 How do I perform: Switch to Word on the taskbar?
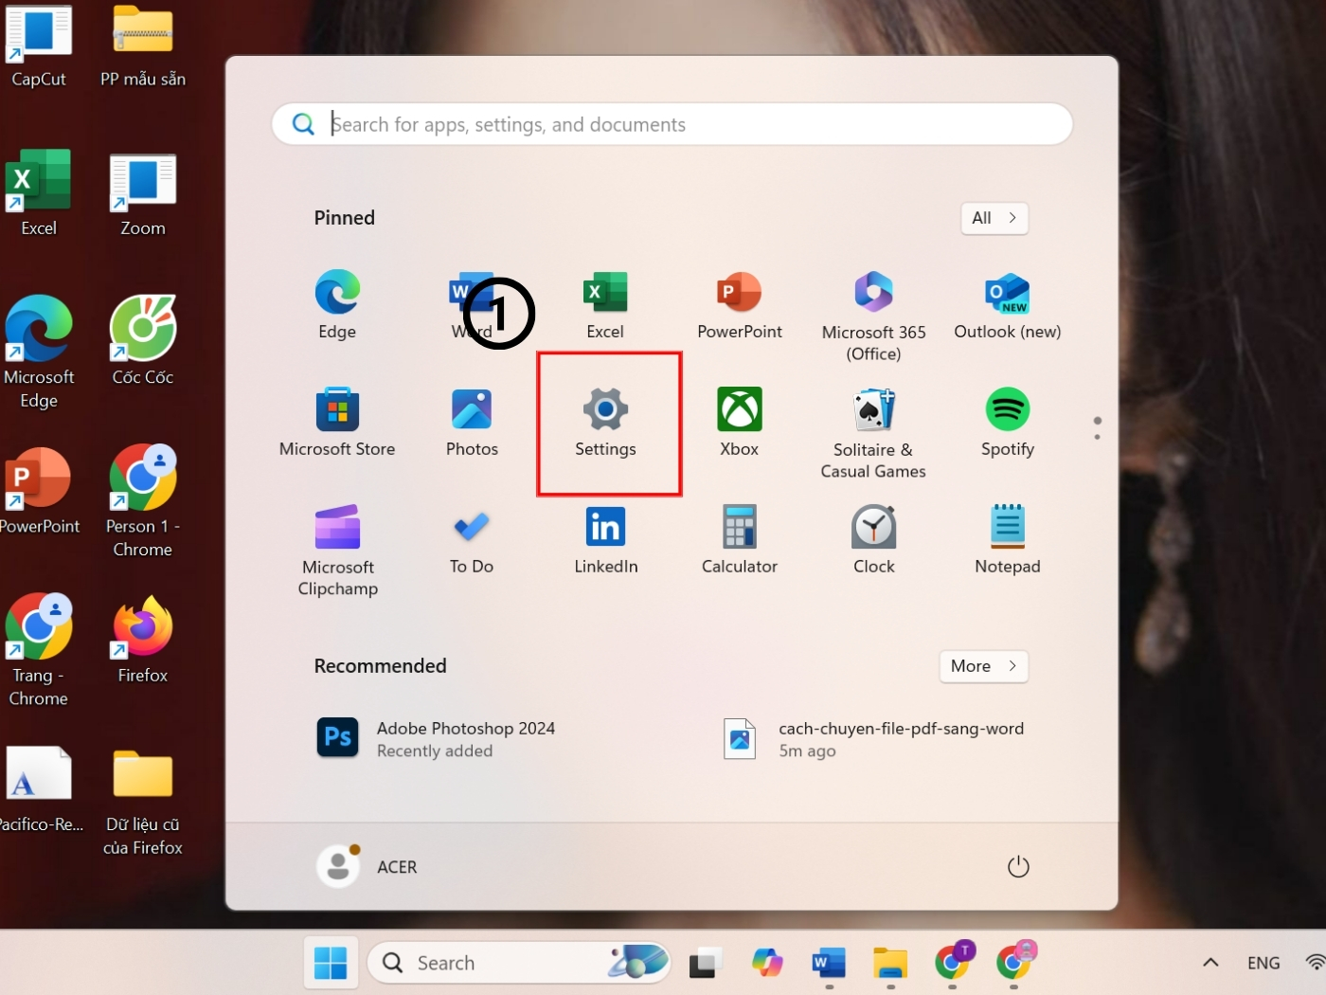tap(829, 963)
